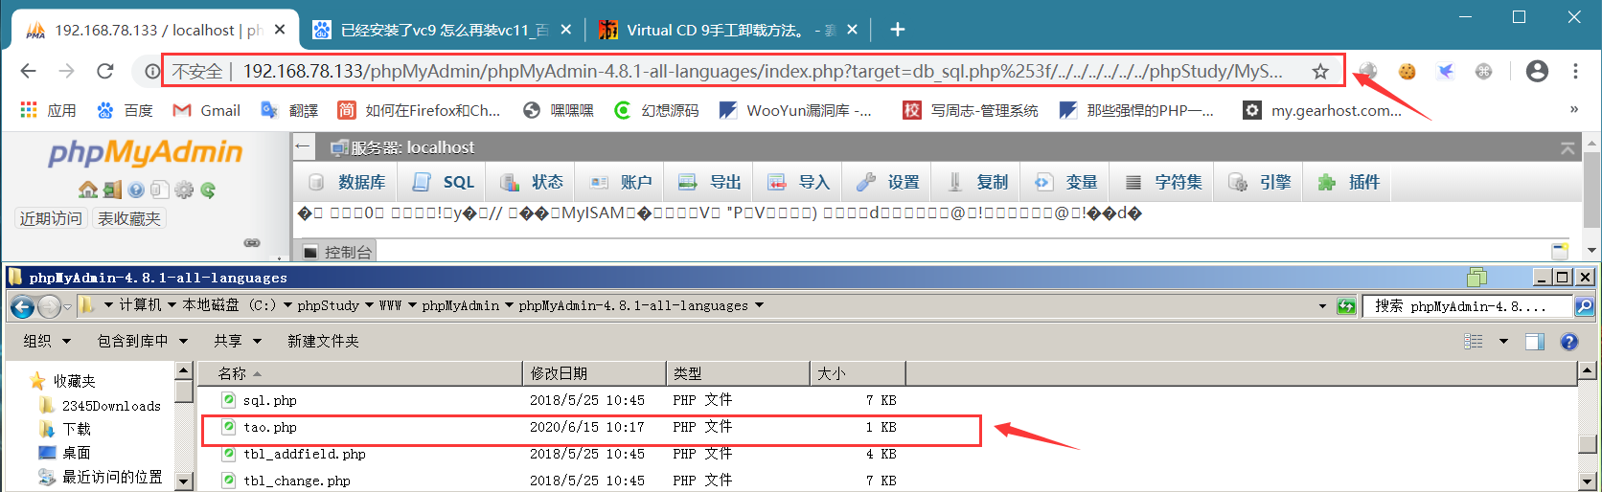Reload the current browser page
The height and width of the screenshot is (492, 1602).
click(105, 71)
